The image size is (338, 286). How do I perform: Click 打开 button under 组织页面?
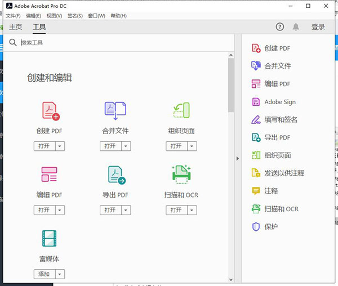(x=176, y=146)
